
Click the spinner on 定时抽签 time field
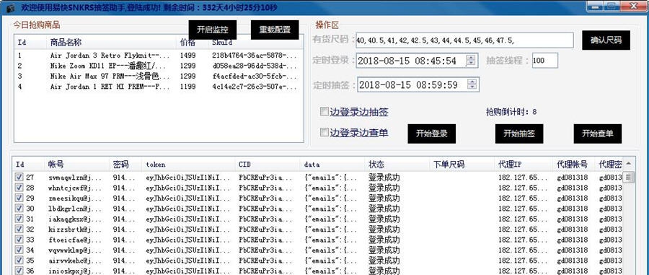tap(472, 85)
